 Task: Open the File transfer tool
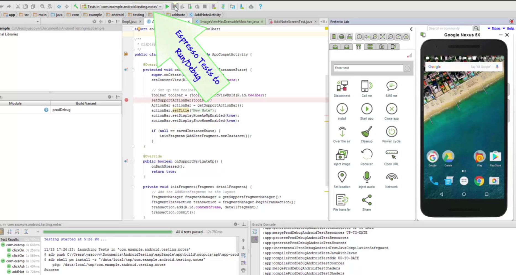(342, 200)
